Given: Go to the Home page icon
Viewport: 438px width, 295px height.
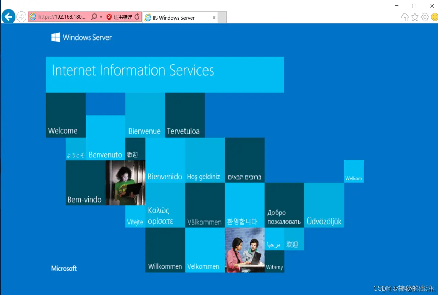Looking at the screenshot, I should [405, 17].
